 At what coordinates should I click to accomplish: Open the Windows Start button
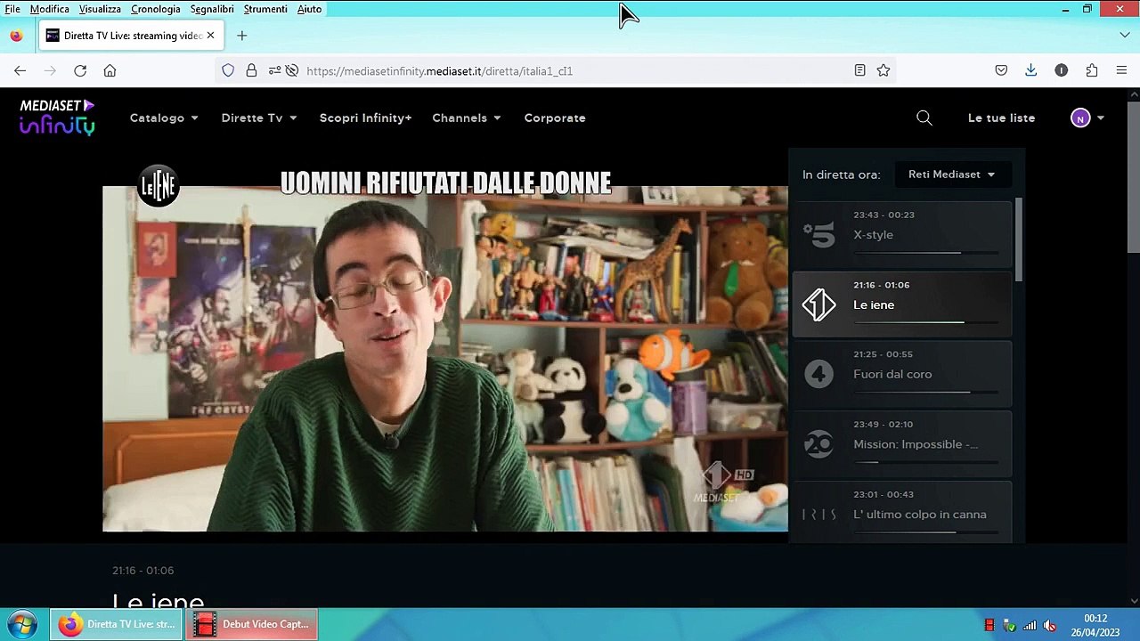point(21,624)
